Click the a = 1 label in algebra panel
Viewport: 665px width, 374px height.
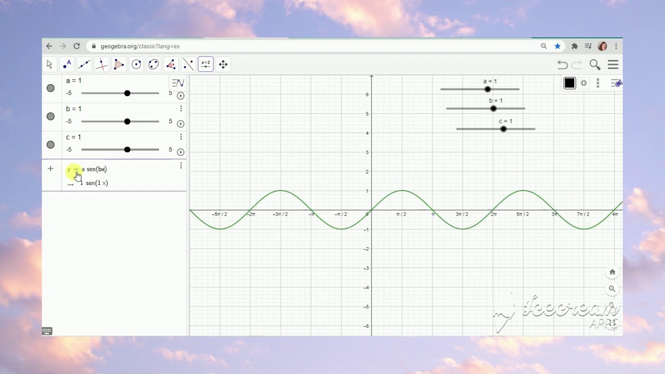coord(74,81)
